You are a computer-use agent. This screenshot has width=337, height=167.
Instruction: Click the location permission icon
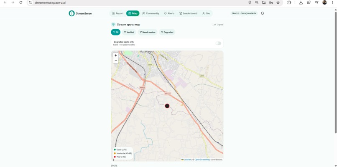click(x=250, y=3)
